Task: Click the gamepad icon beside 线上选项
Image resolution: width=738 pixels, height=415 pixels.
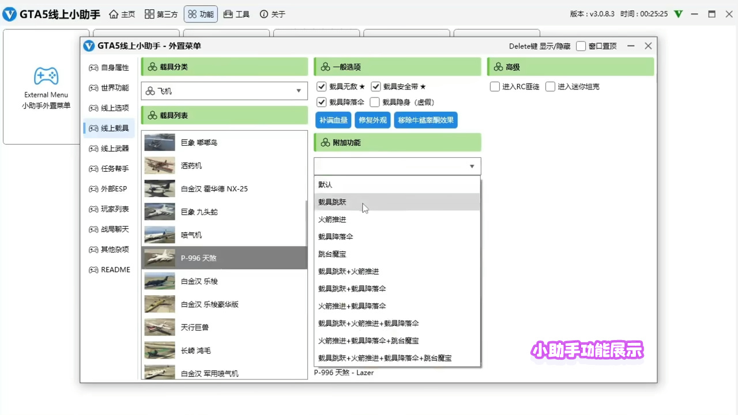Action: coord(93,108)
